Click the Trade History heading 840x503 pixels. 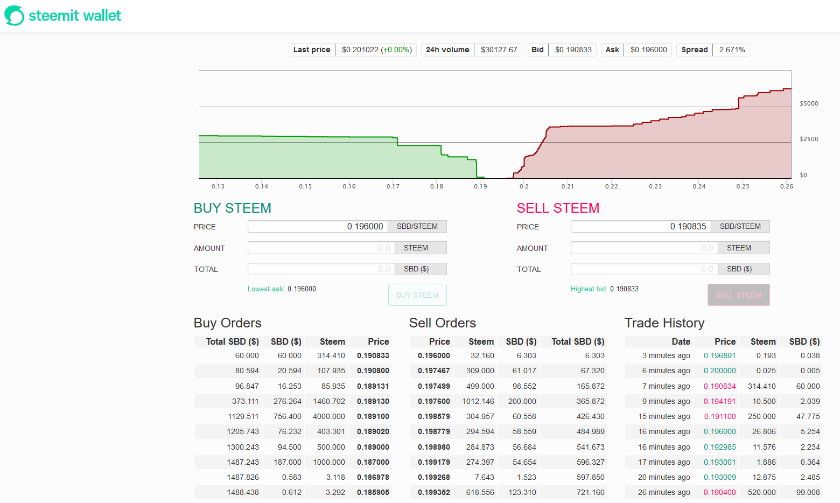point(664,323)
